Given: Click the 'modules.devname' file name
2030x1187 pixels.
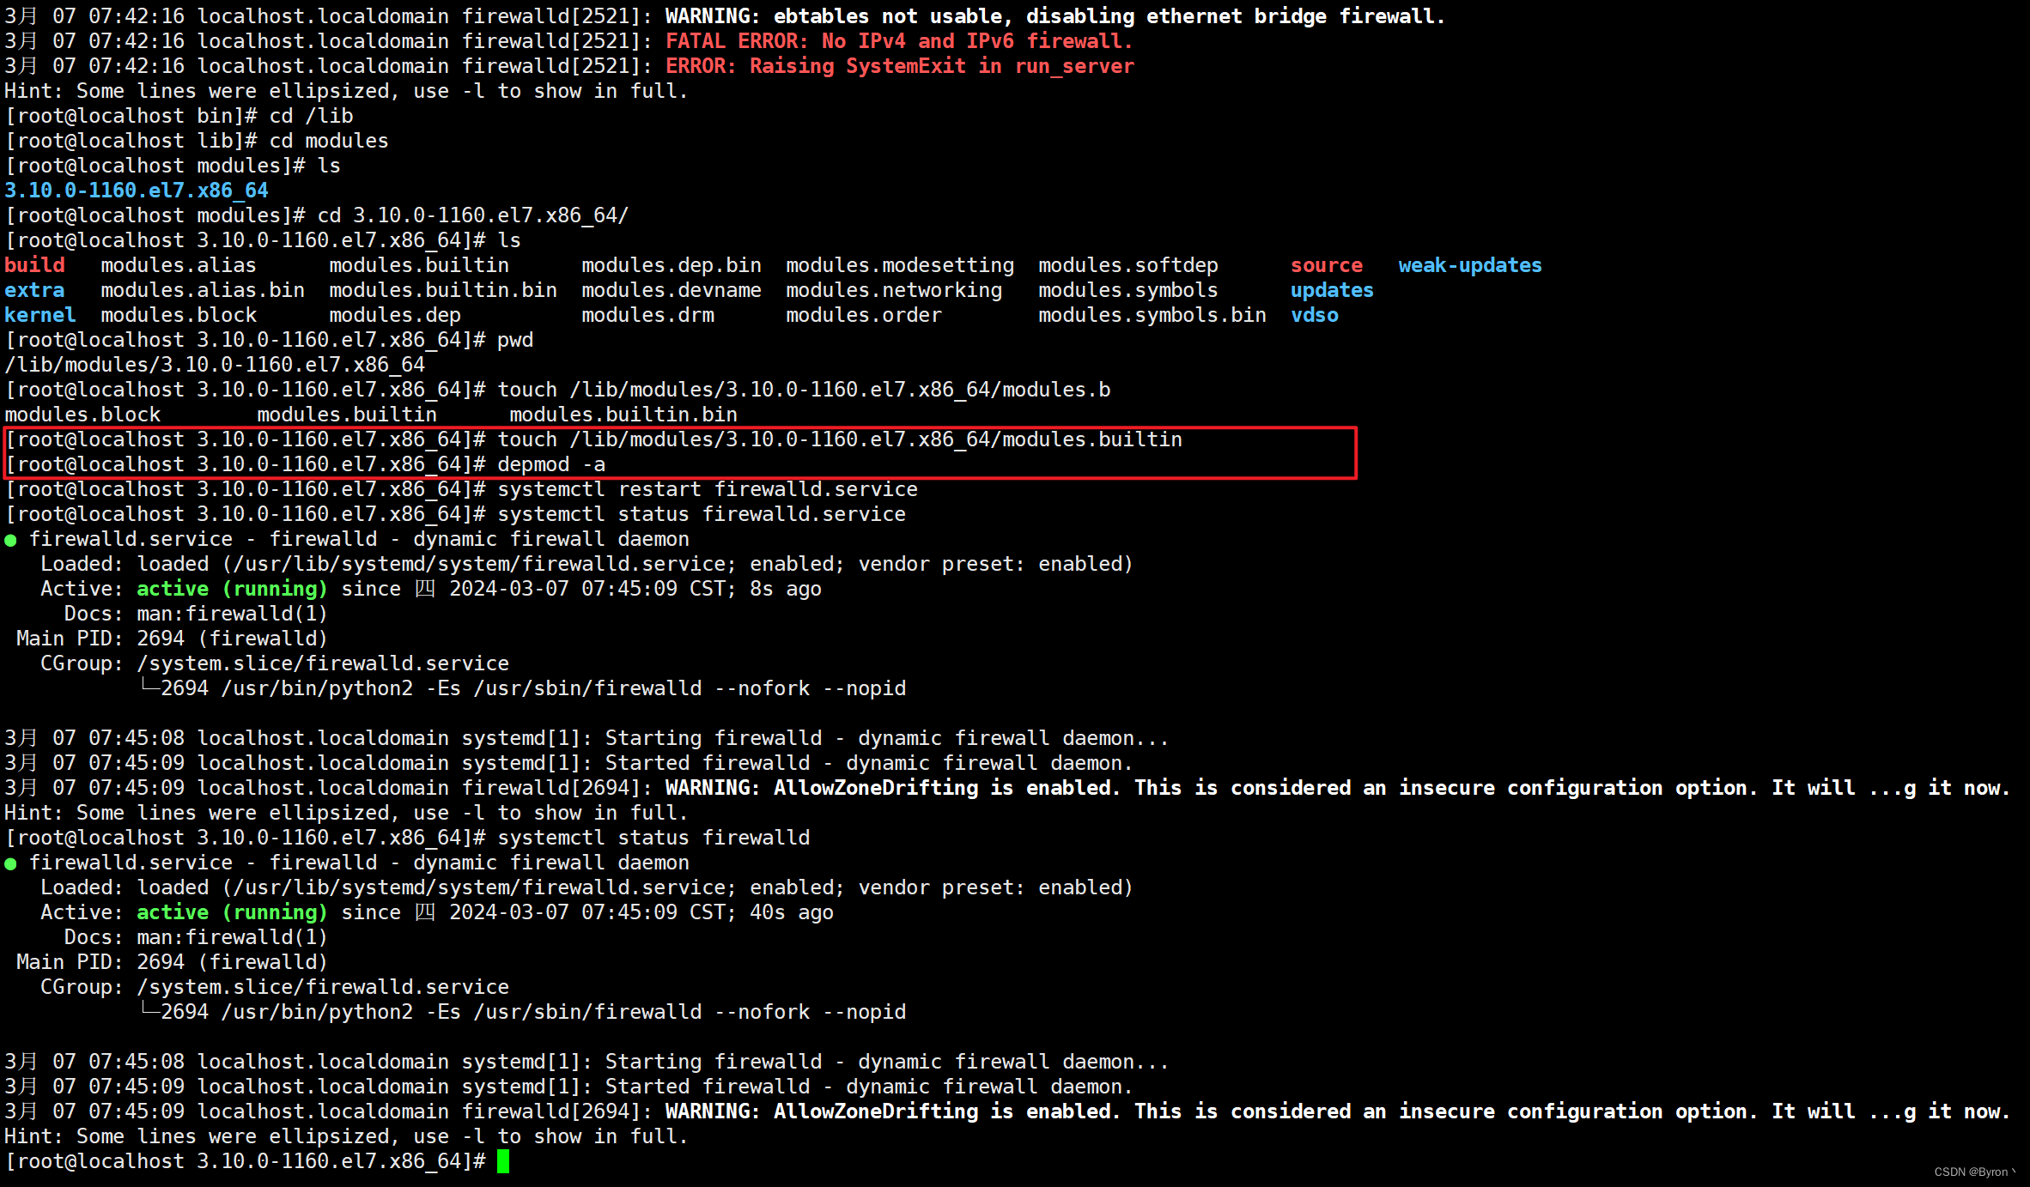Looking at the screenshot, I should pyautogui.click(x=672, y=290).
